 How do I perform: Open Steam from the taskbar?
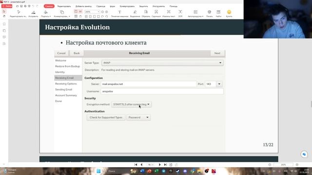click(177, 171)
